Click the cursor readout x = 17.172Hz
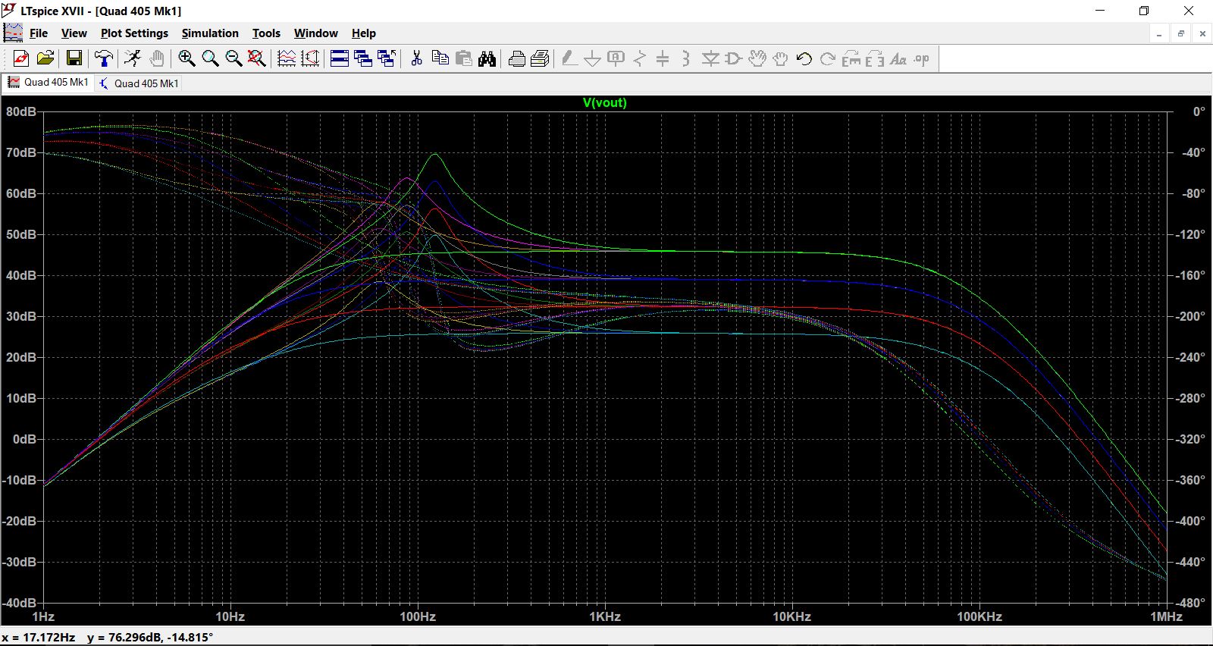 point(39,637)
